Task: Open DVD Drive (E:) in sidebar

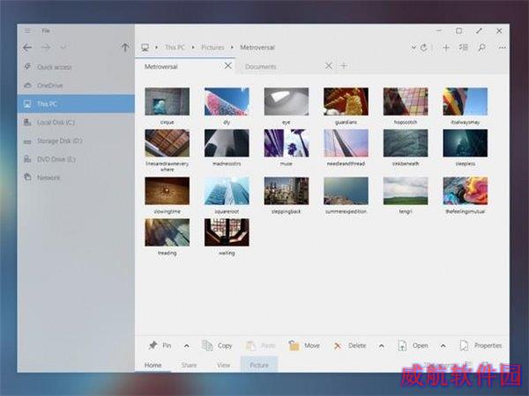Action: coord(76,159)
